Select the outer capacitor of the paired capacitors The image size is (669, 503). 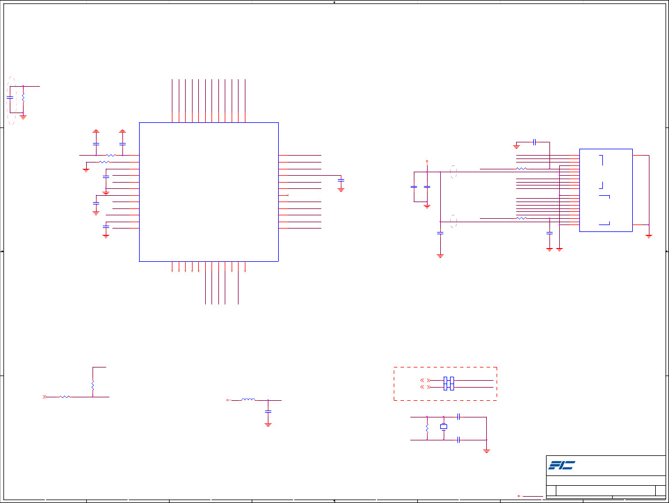coord(414,187)
